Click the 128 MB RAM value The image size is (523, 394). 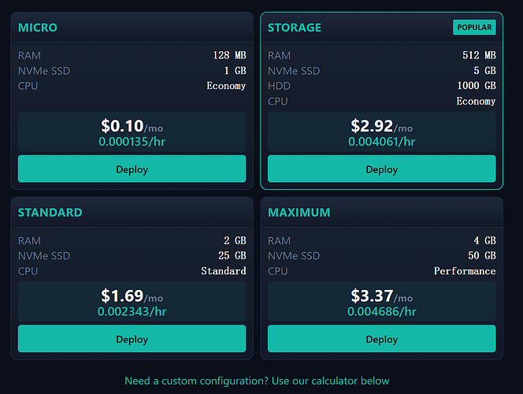point(229,55)
